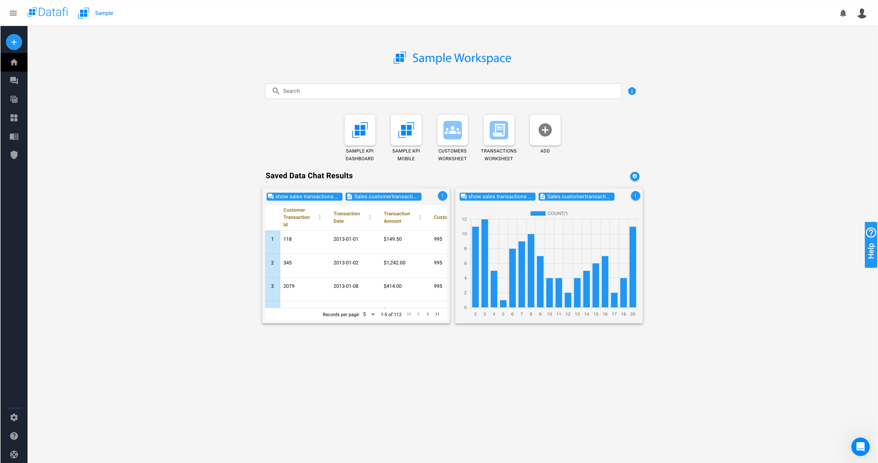Open the security shield icon in sidebar
The image size is (878, 463).
click(x=14, y=155)
